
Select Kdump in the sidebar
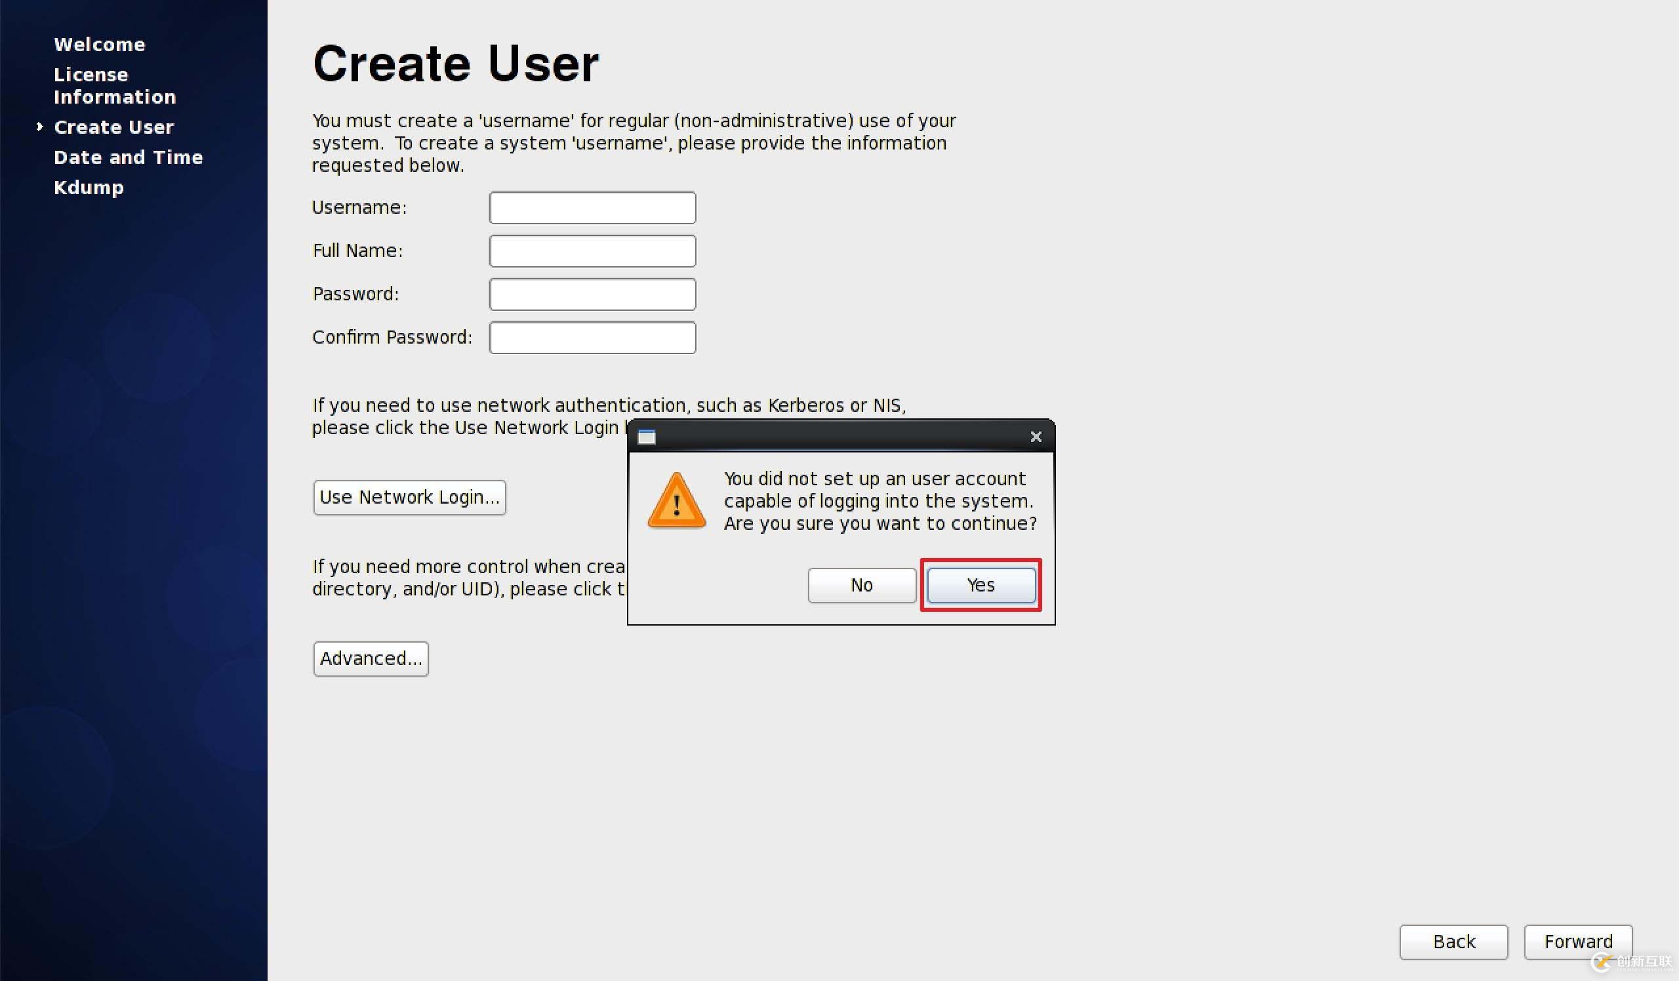(89, 187)
